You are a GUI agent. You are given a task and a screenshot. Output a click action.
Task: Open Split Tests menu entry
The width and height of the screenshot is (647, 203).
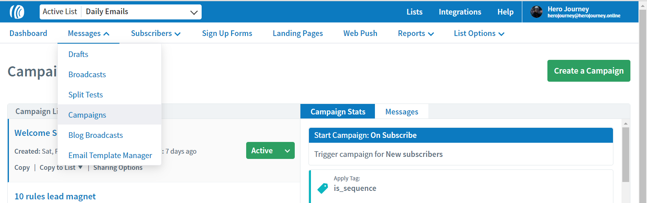tap(85, 95)
